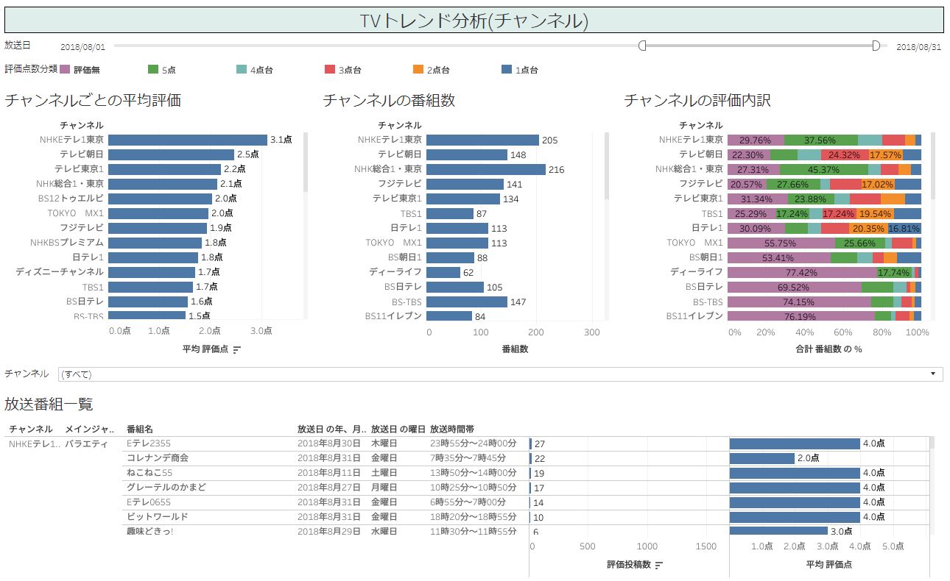Image resolution: width=950 pixels, height=581 pixels.
Task: Select the 4点台 legend color swatch
Action: tap(242, 70)
